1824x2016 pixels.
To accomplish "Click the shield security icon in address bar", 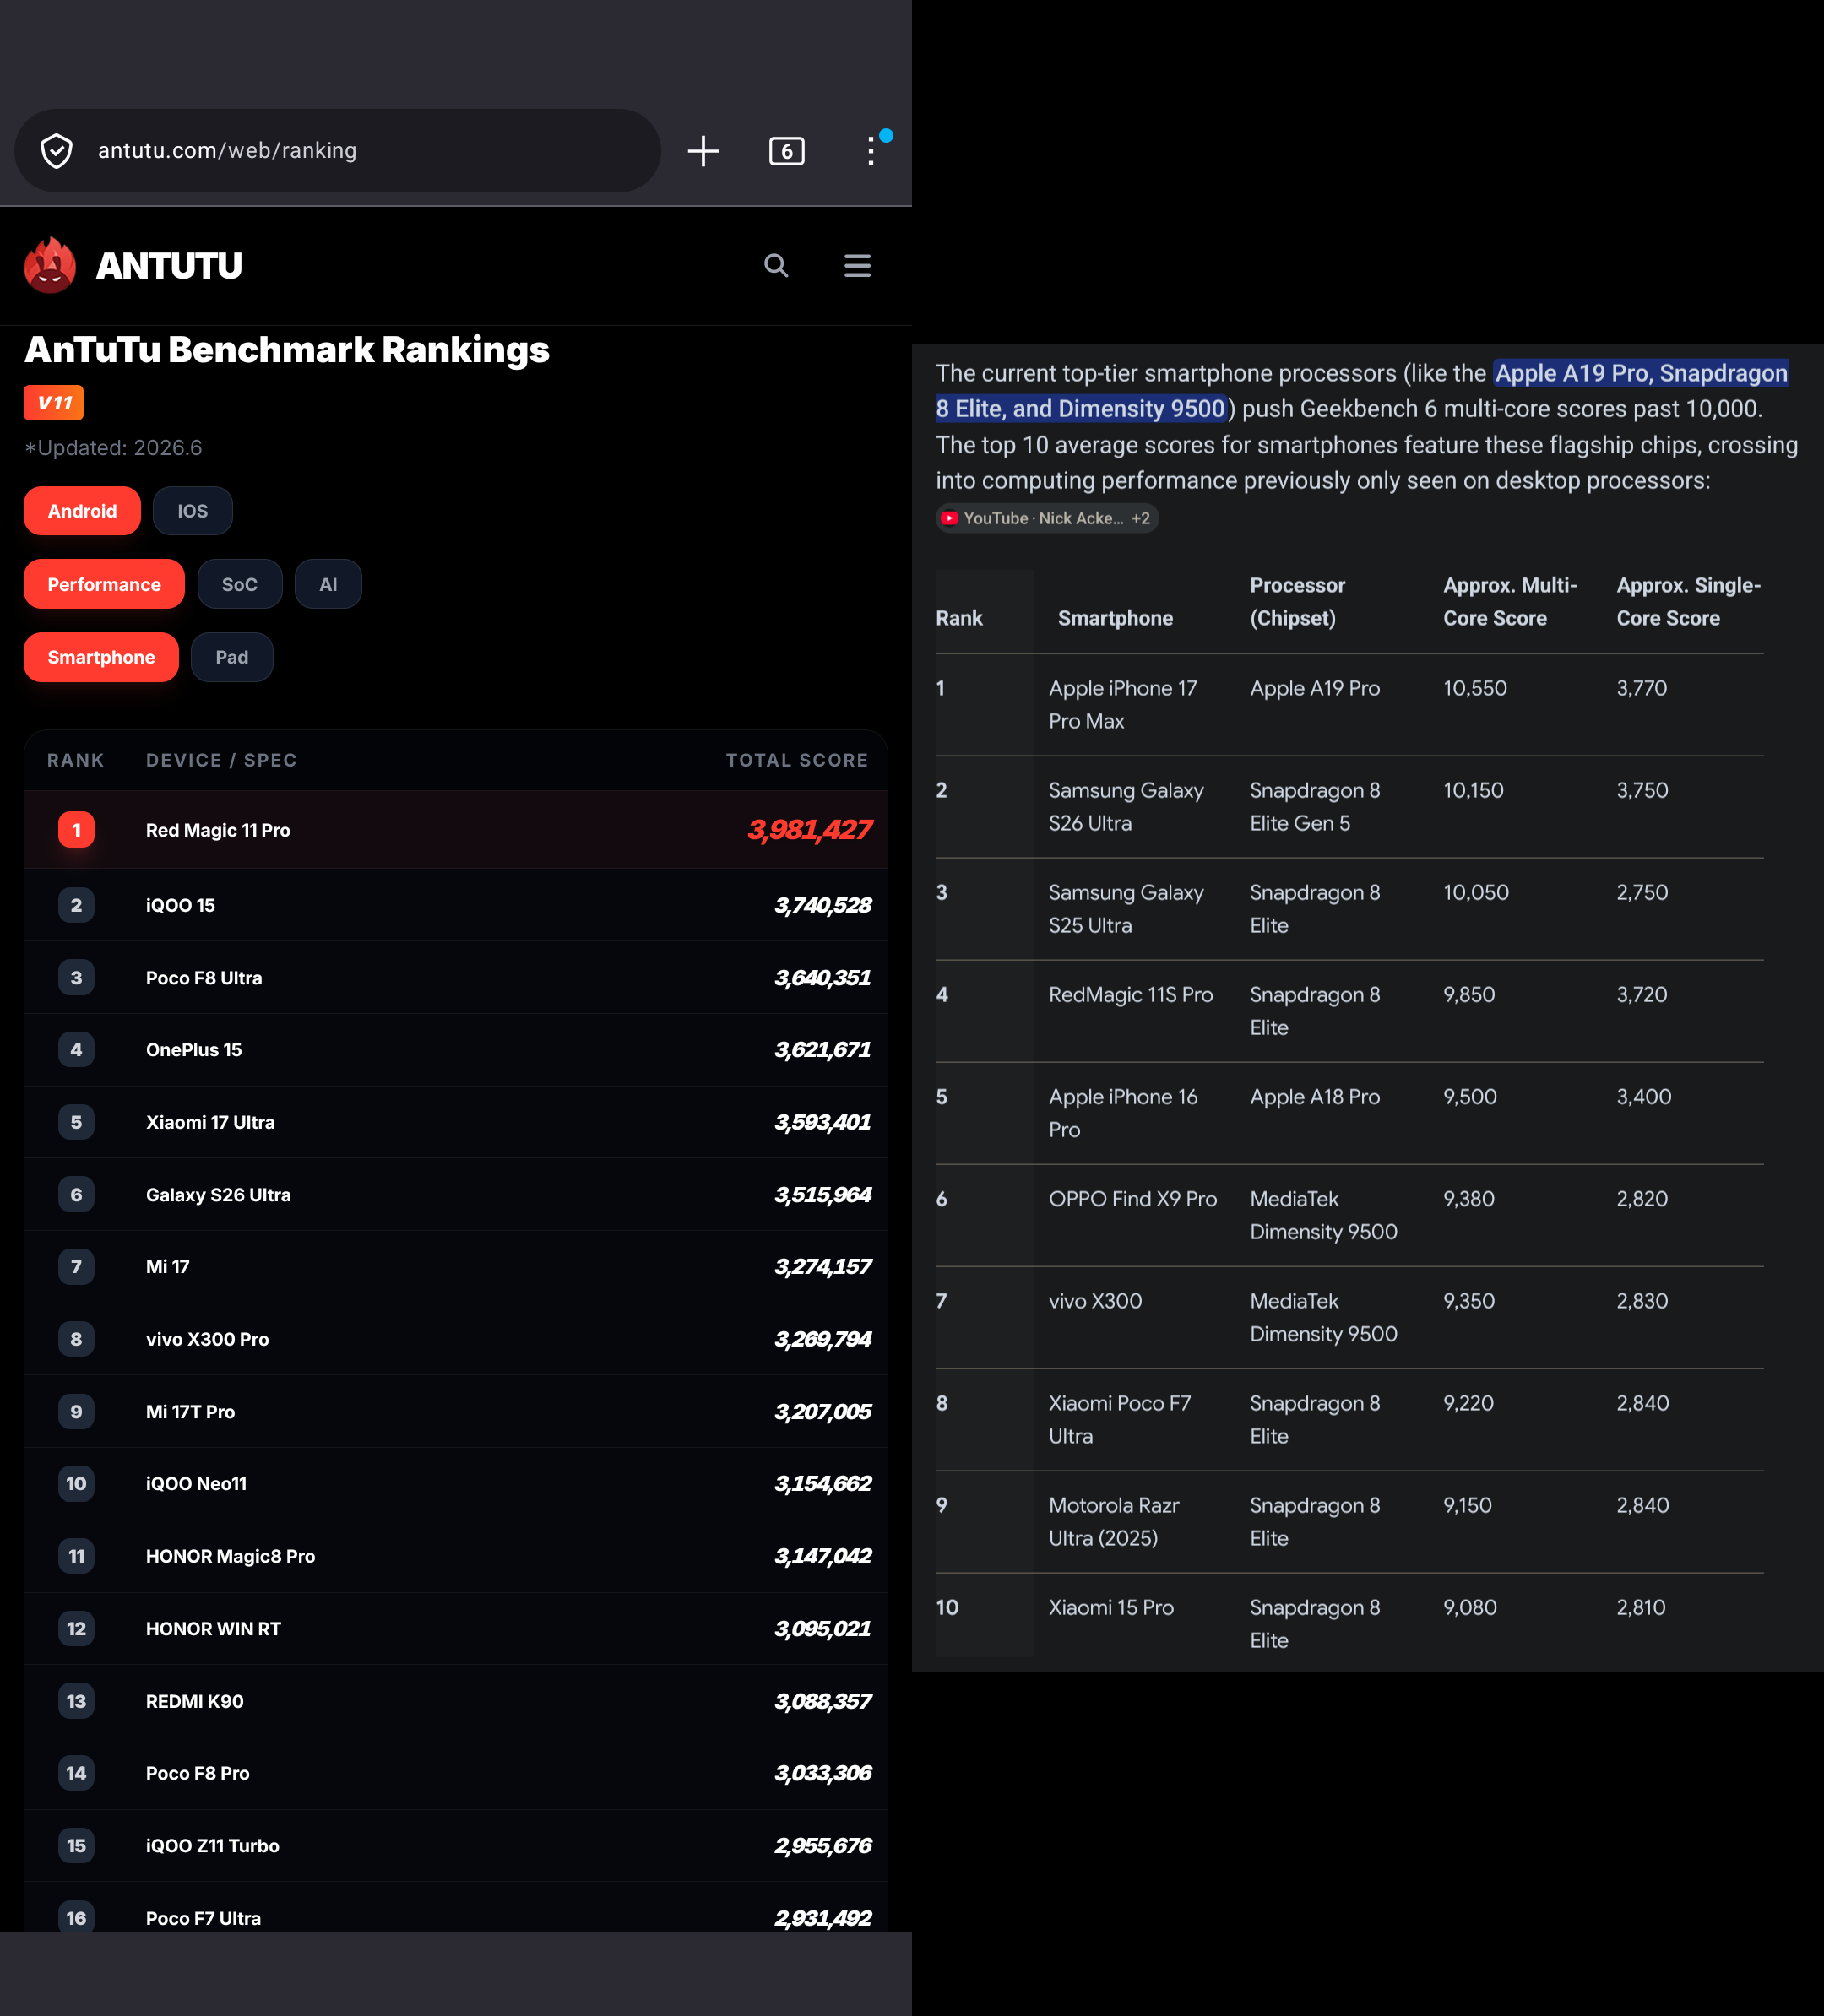I will (x=57, y=151).
